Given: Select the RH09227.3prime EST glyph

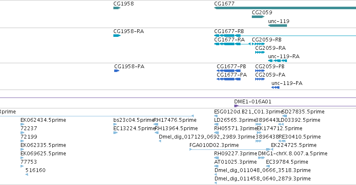Looking at the screenshot, I should coord(217,158).
